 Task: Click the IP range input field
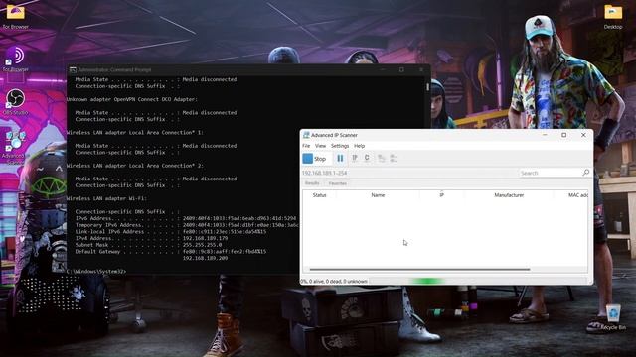[408, 173]
